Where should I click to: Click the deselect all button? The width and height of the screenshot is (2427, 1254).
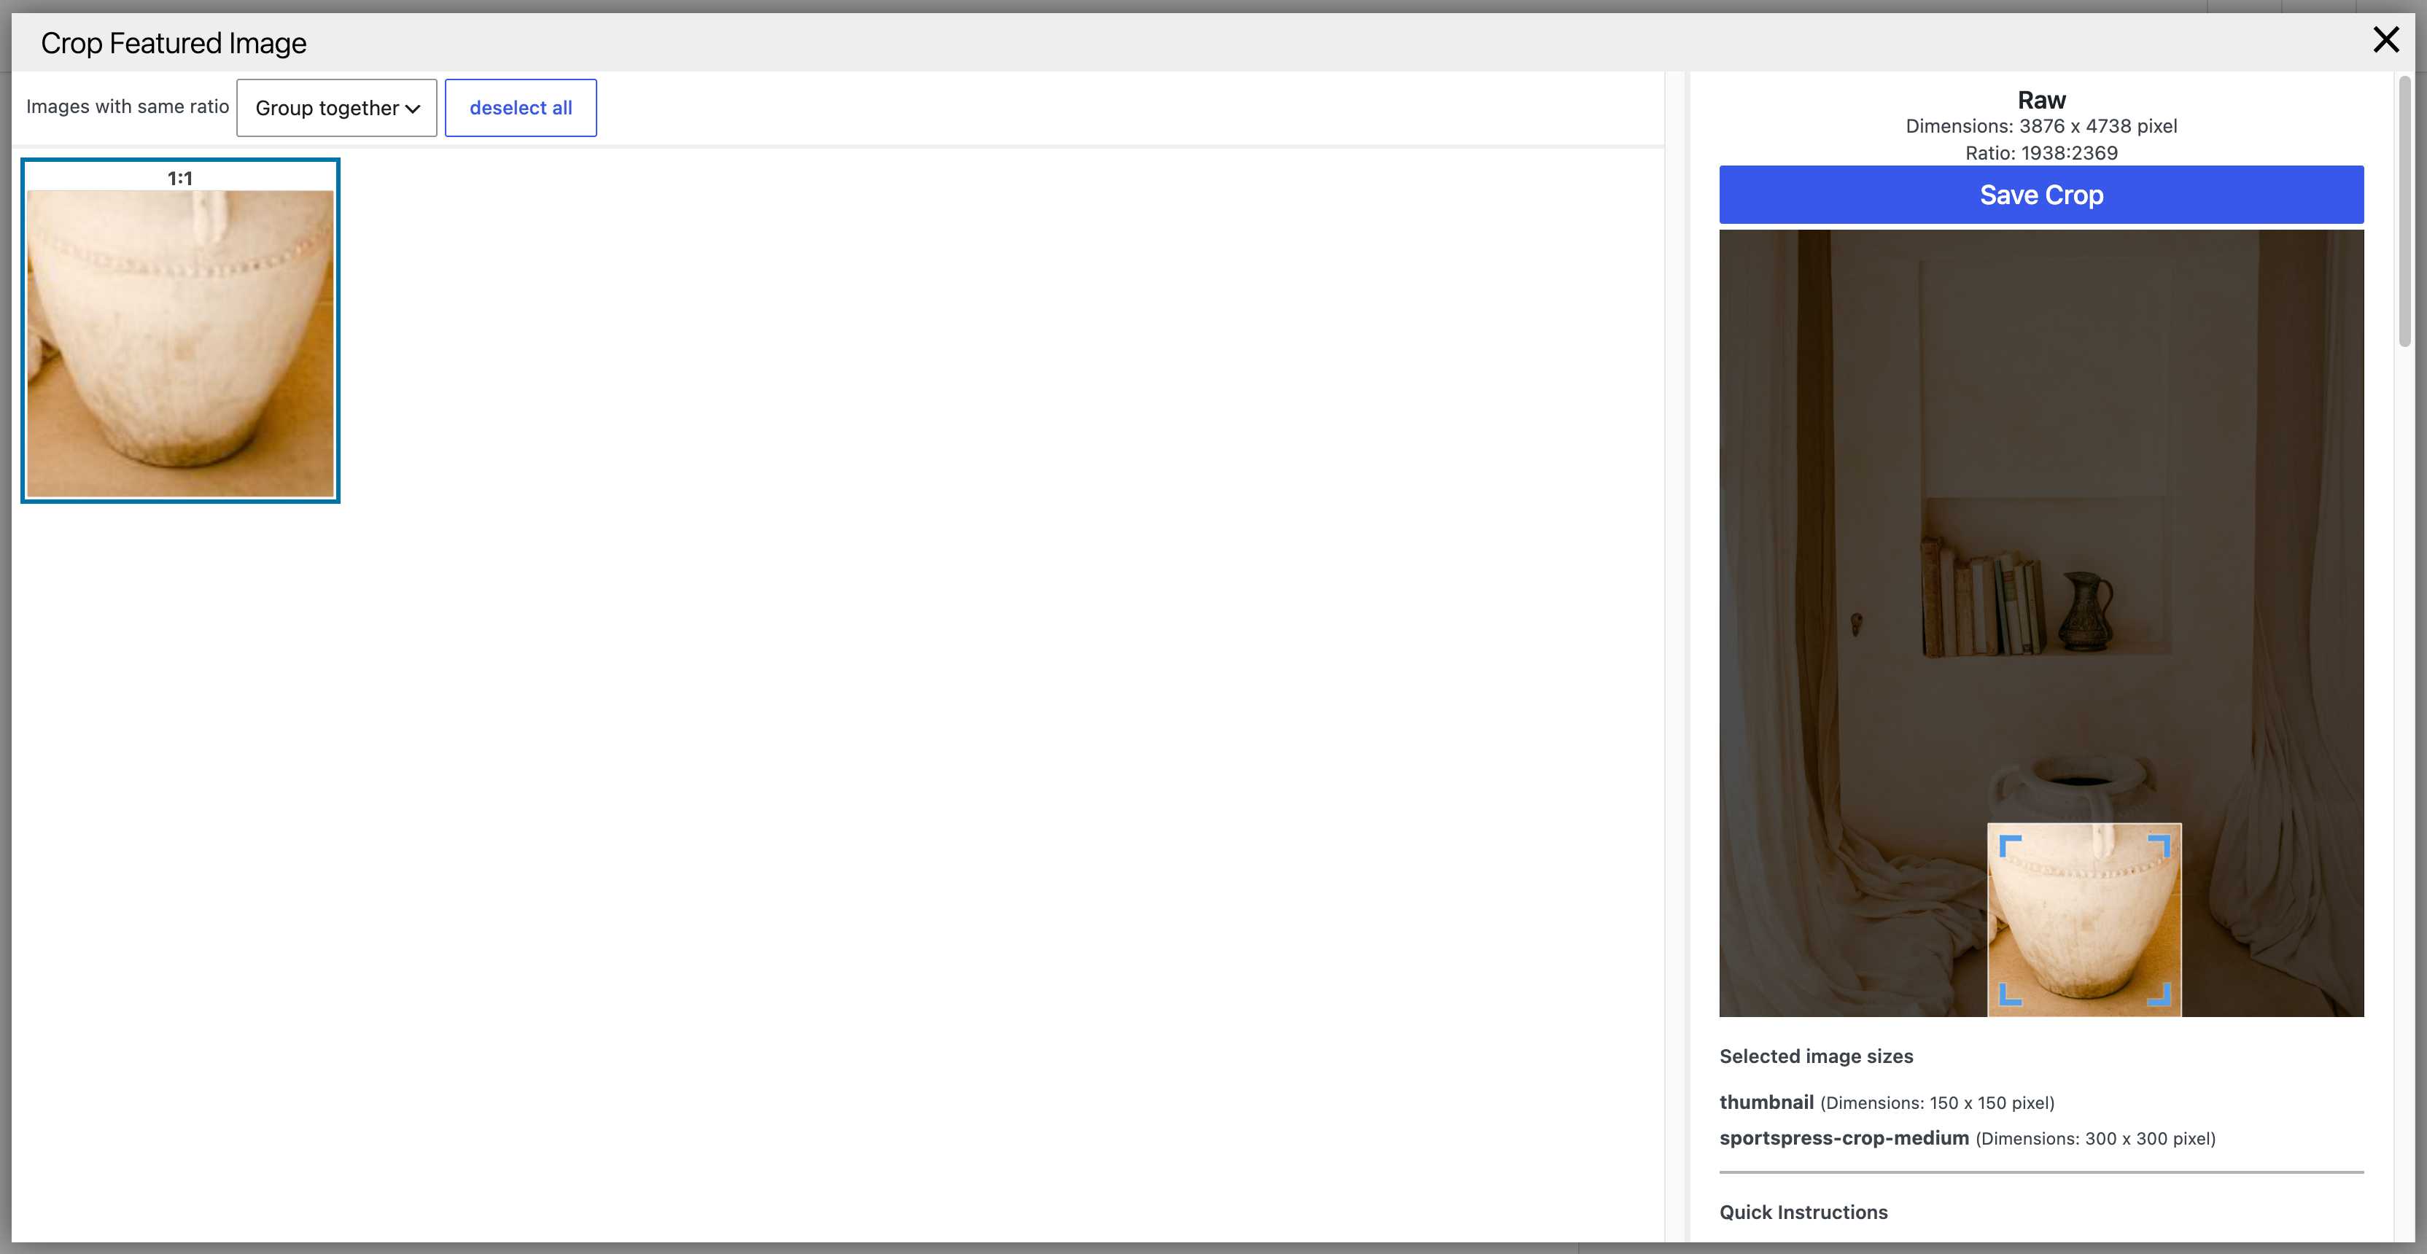tap(520, 107)
